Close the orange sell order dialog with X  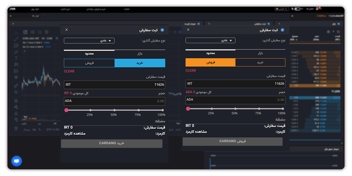188,30
